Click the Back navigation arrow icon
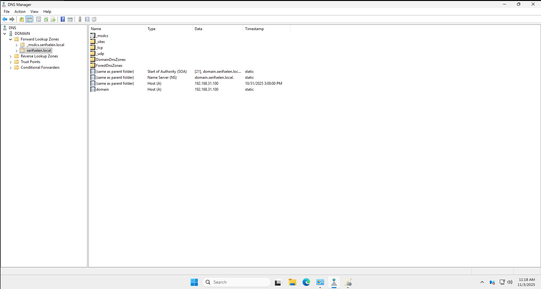Screen dimensions: 541x289 pyautogui.click(x=5, y=19)
